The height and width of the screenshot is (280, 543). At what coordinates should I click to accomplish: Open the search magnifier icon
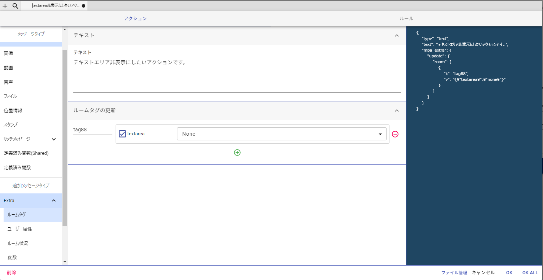click(x=15, y=6)
